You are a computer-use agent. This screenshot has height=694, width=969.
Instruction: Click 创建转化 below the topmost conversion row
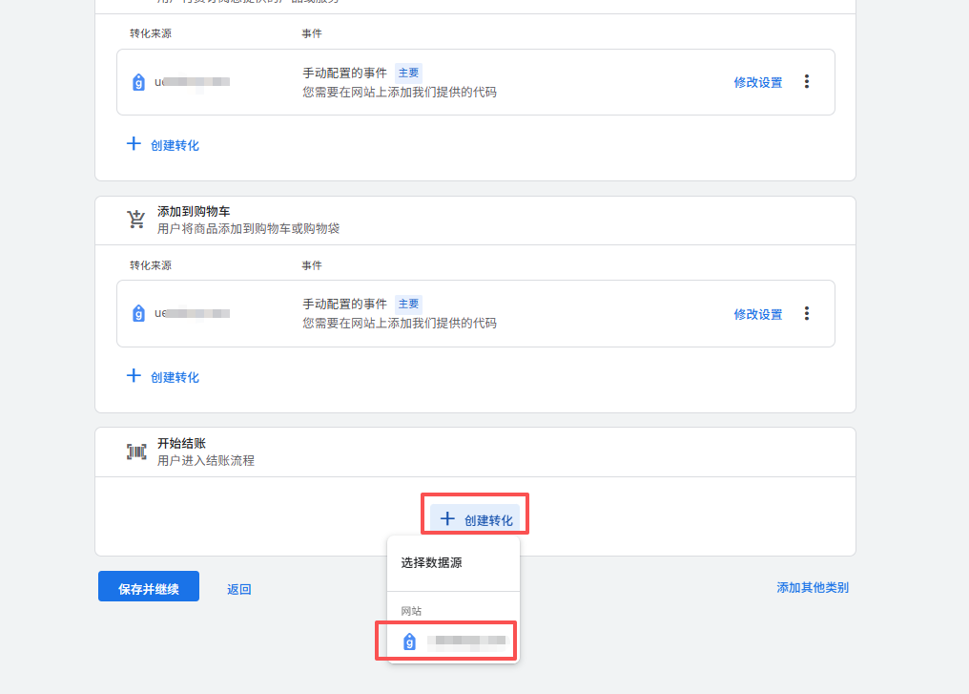click(x=163, y=145)
